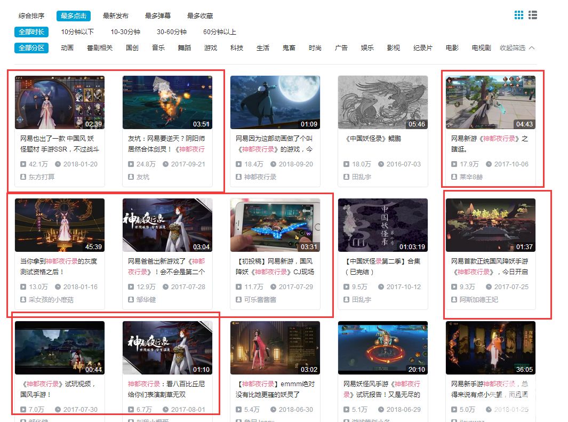Open the 01:09 moon scene thumbnail
Screen dimensions: 568x422
(x=275, y=102)
